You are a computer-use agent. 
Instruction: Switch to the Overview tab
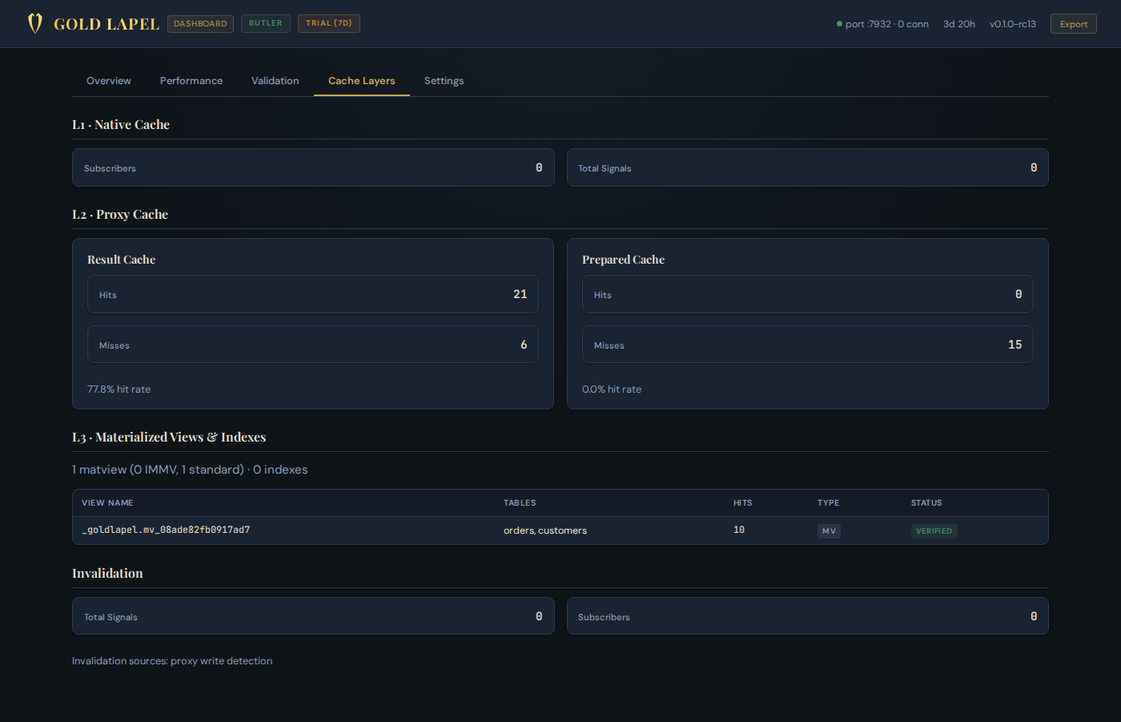(x=108, y=80)
